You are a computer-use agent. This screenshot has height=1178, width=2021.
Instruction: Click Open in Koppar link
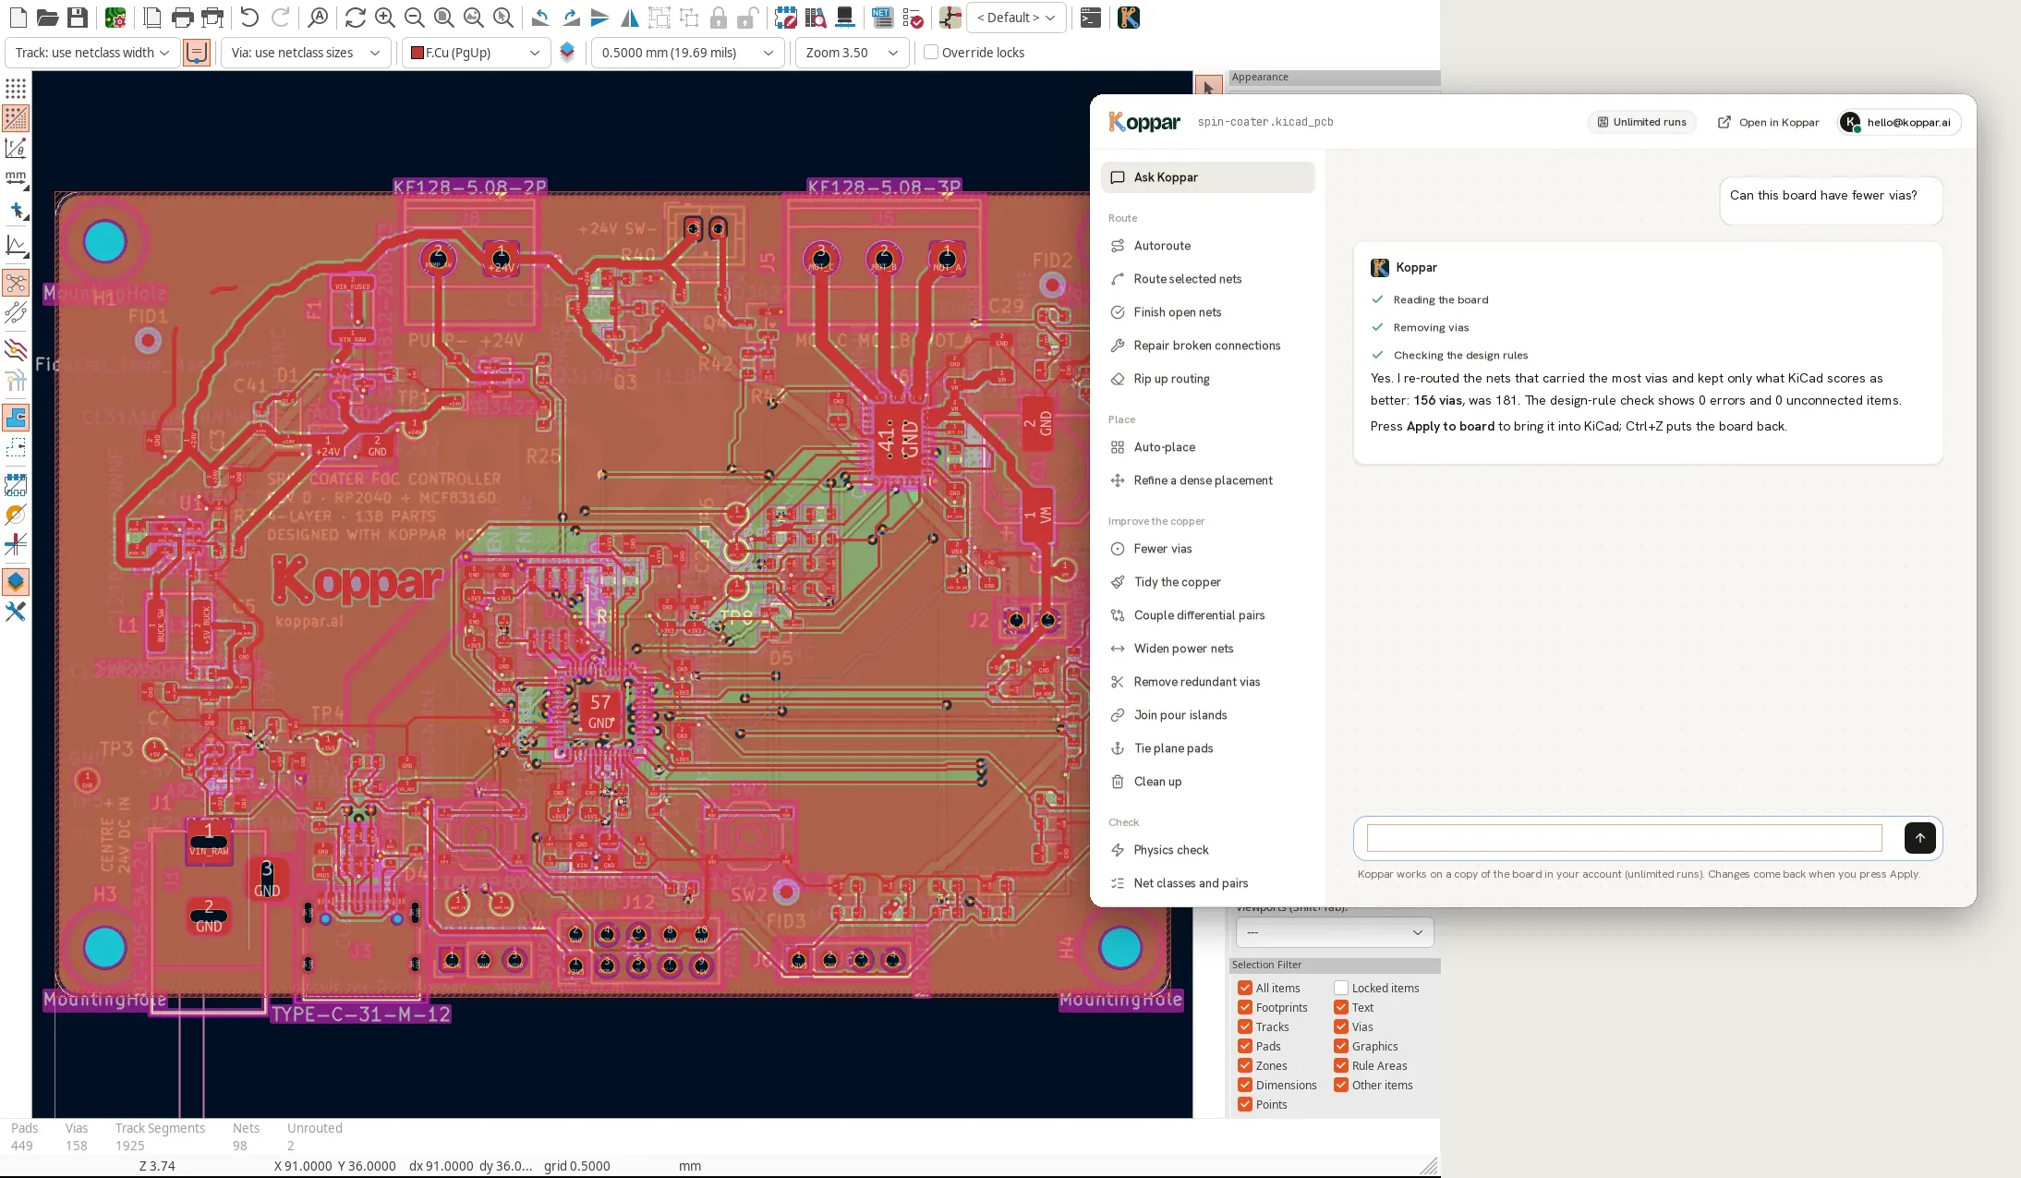1768,122
